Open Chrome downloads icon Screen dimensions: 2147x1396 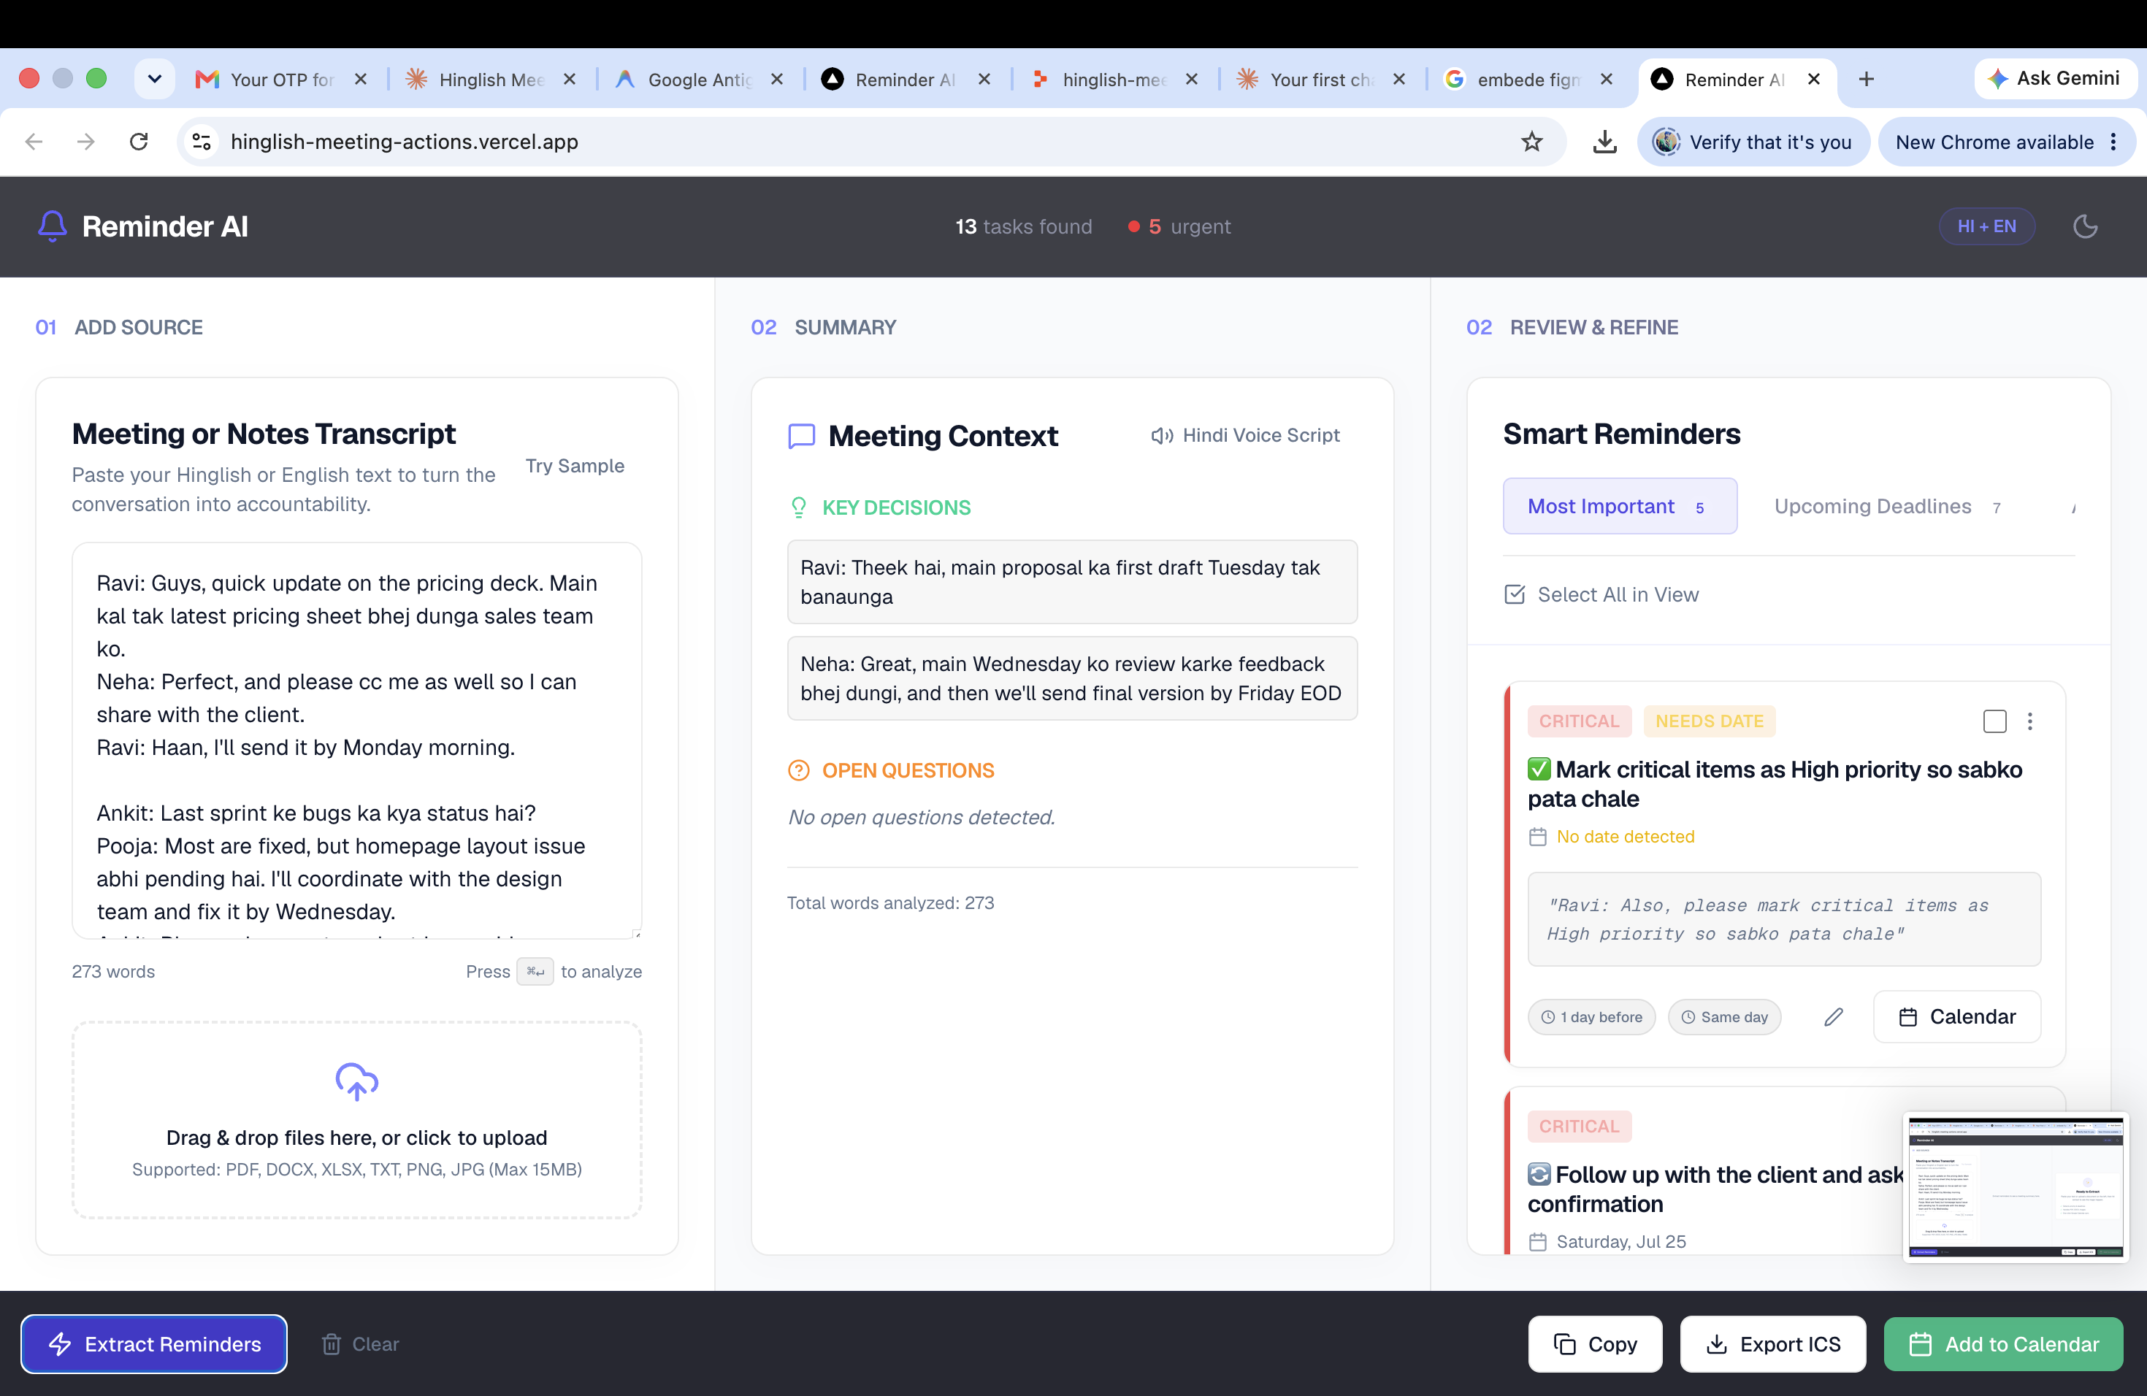1604,142
